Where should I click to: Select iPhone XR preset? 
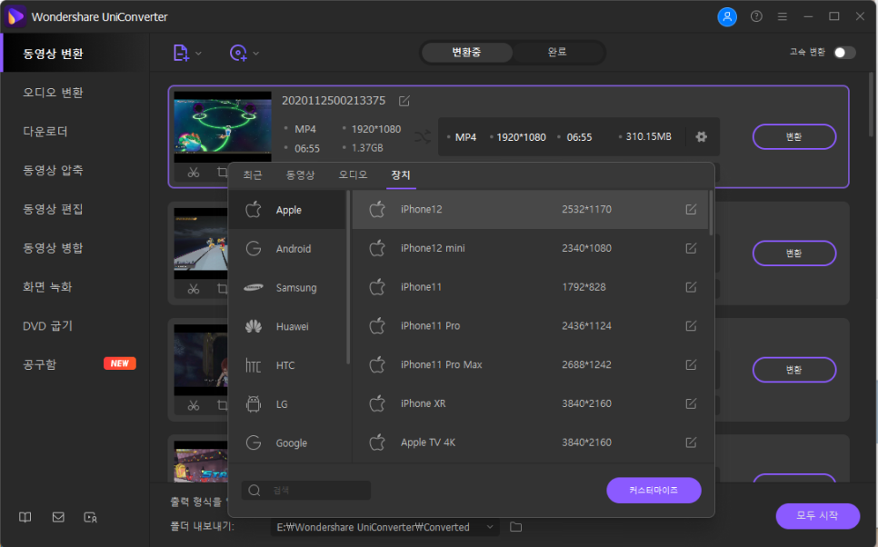[x=530, y=403]
